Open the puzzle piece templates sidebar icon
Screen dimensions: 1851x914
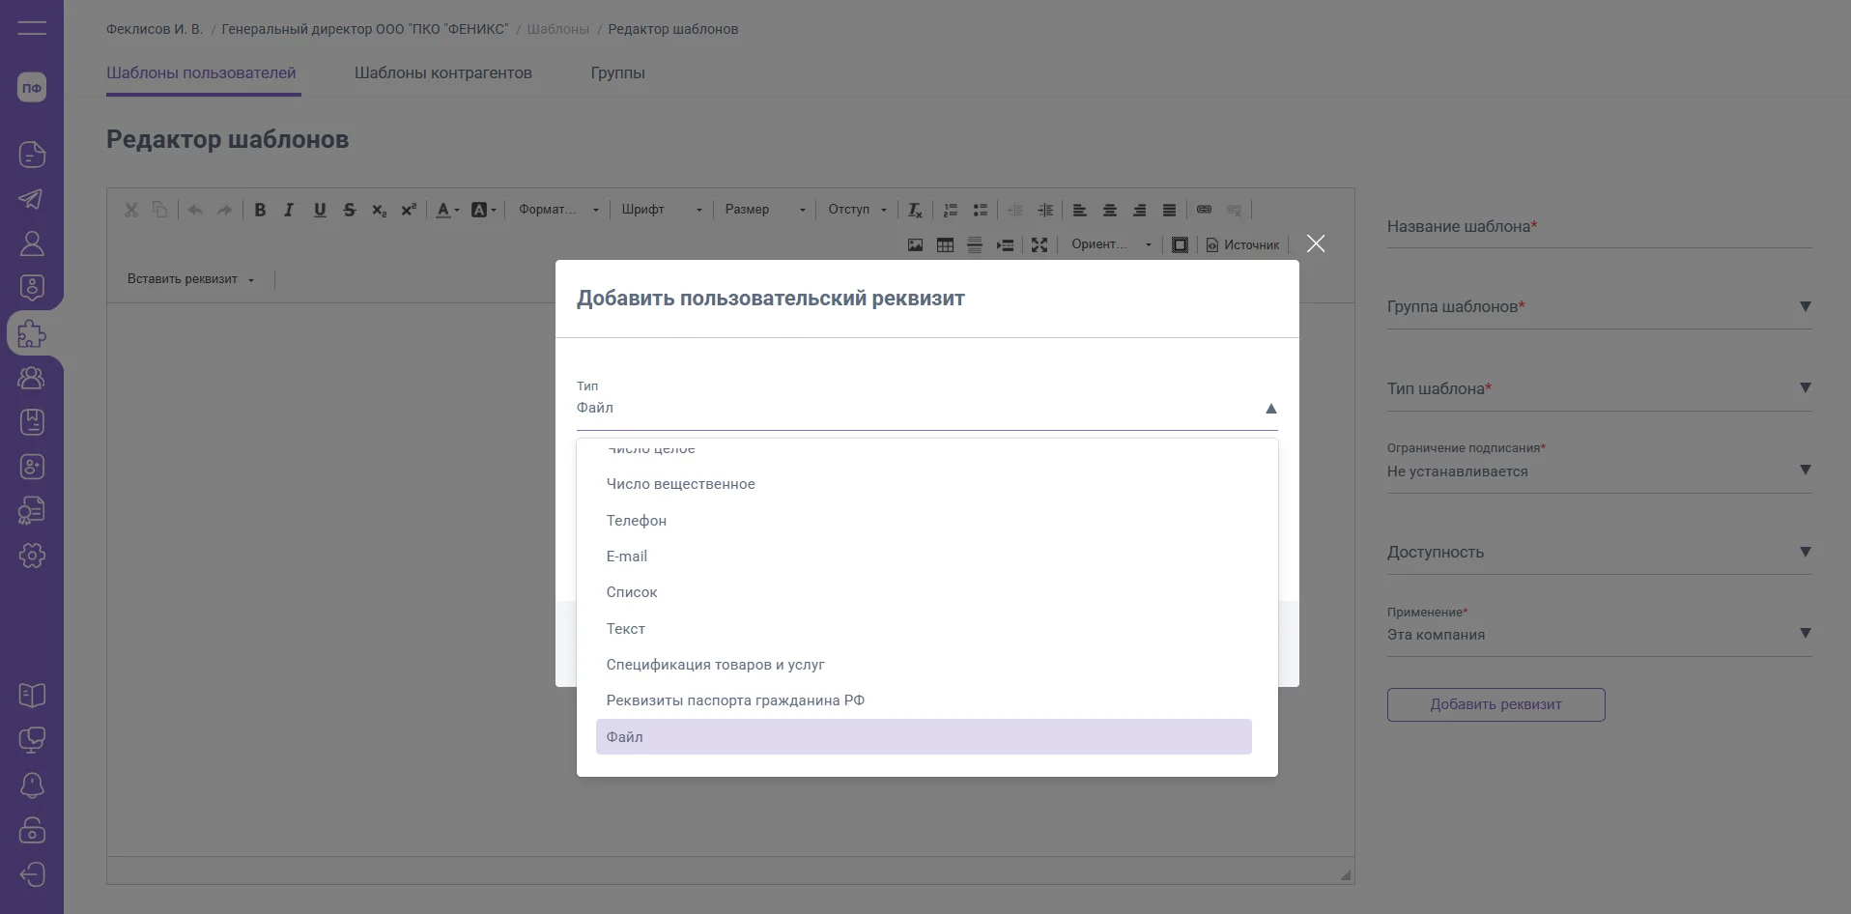pos(32,334)
